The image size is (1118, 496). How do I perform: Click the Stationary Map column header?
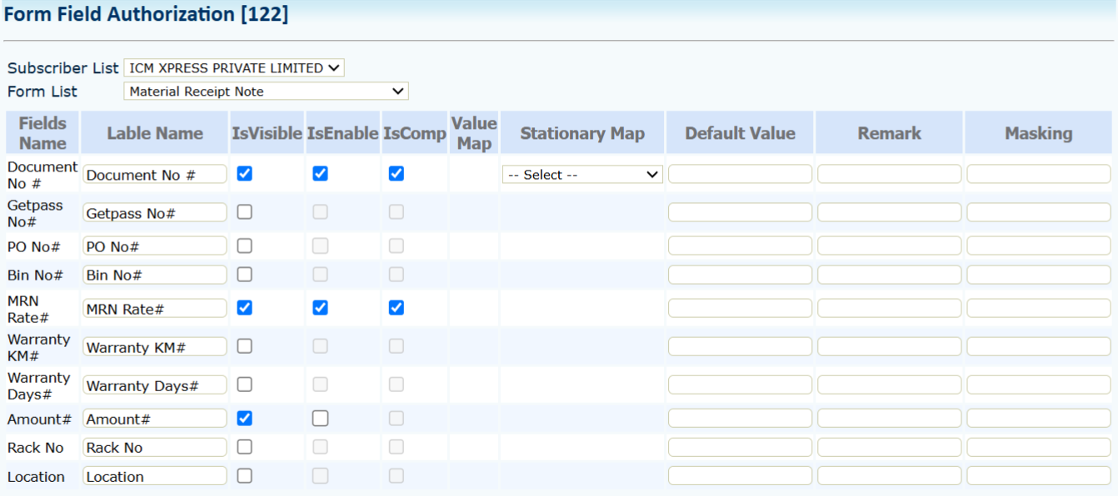582,133
